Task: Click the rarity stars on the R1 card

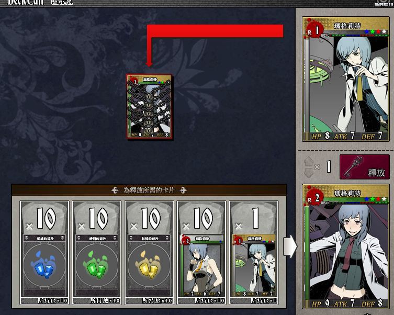Action: click(x=376, y=31)
